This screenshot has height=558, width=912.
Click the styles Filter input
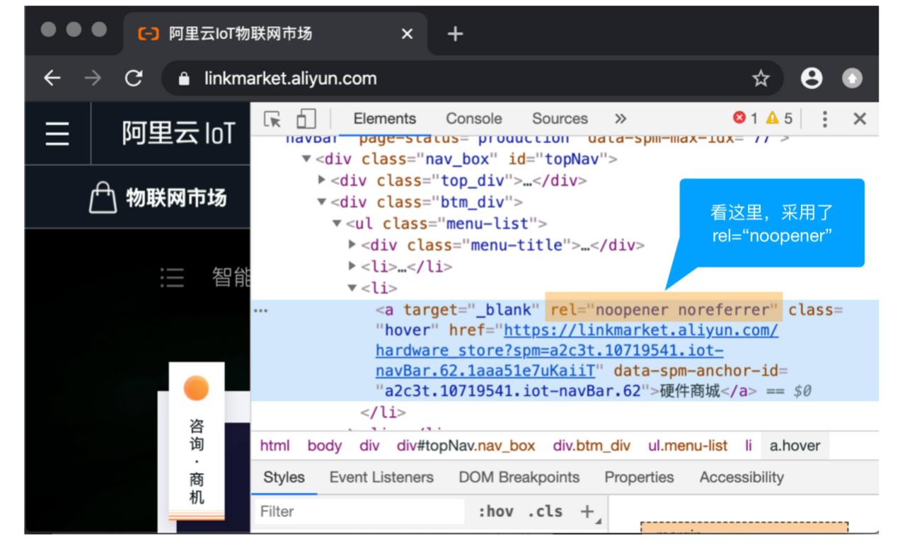[359, 511]
